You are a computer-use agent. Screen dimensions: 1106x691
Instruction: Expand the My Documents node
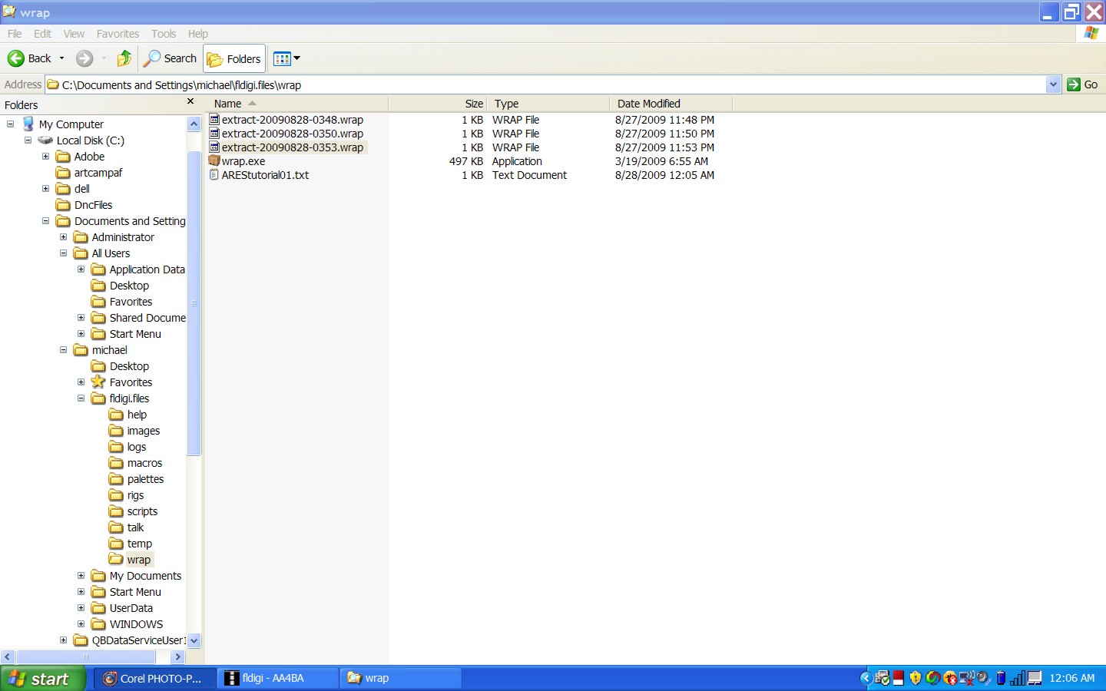pos(81,575)
